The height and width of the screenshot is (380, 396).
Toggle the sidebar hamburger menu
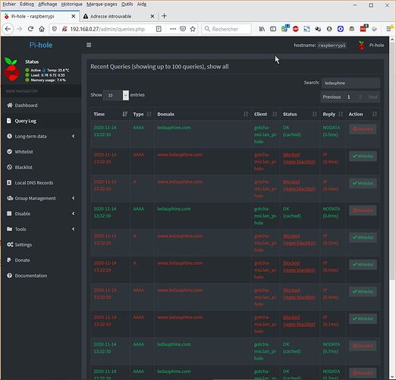[x=89, y=45]
